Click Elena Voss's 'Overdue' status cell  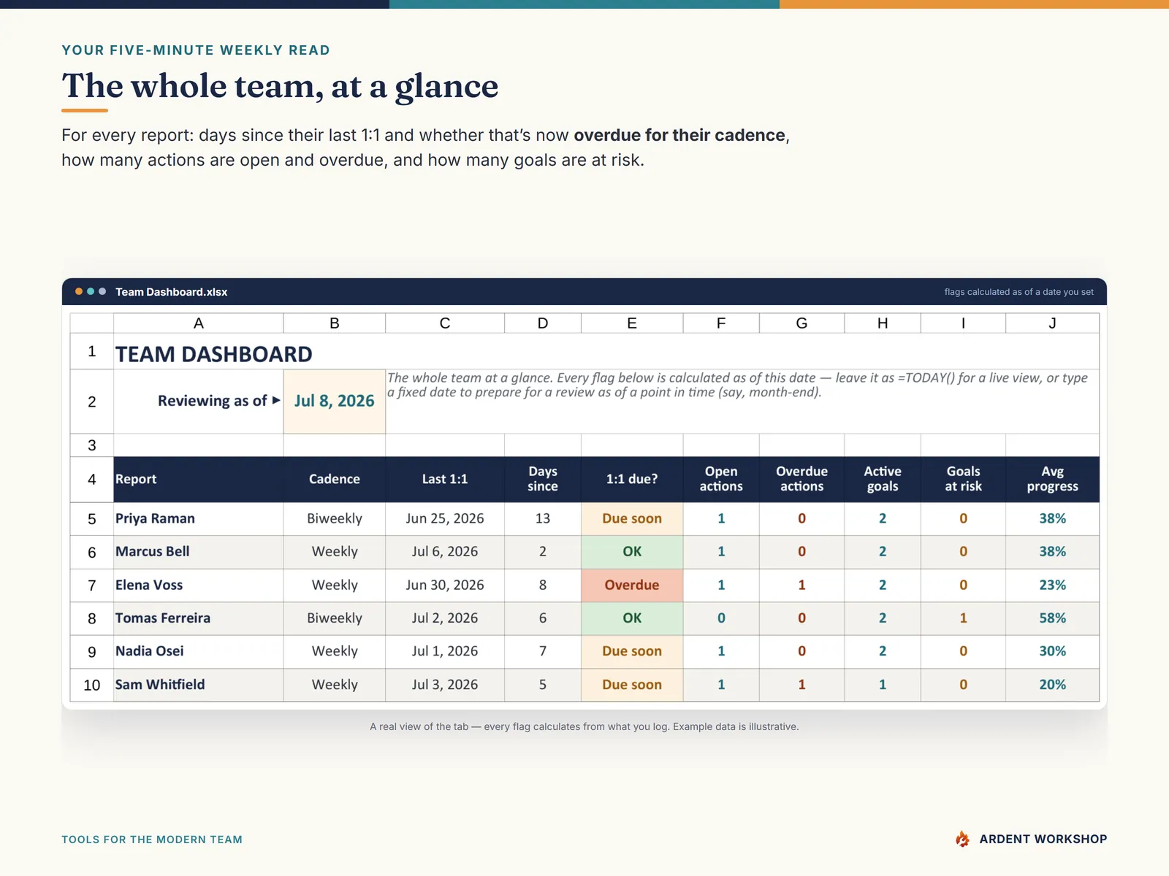tap(632, 585)
